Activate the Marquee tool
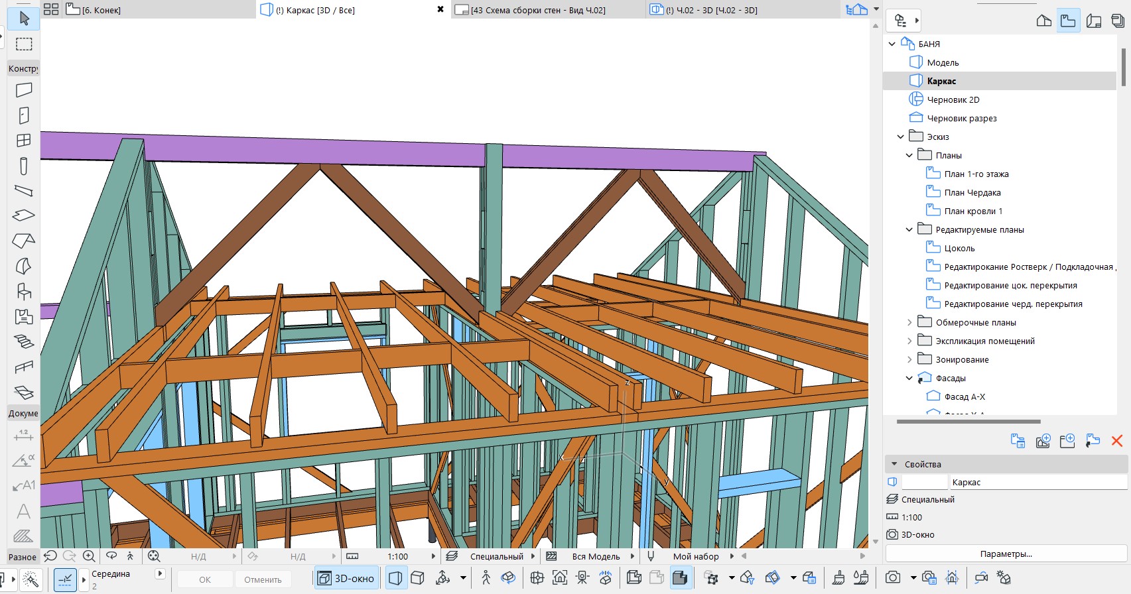 pyautogui.click(x=24, y=44)
